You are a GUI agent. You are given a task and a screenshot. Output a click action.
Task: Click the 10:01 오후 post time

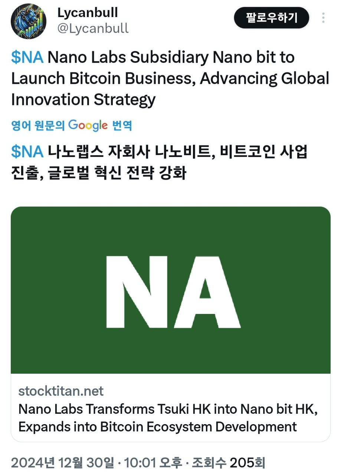coord(153,463)
